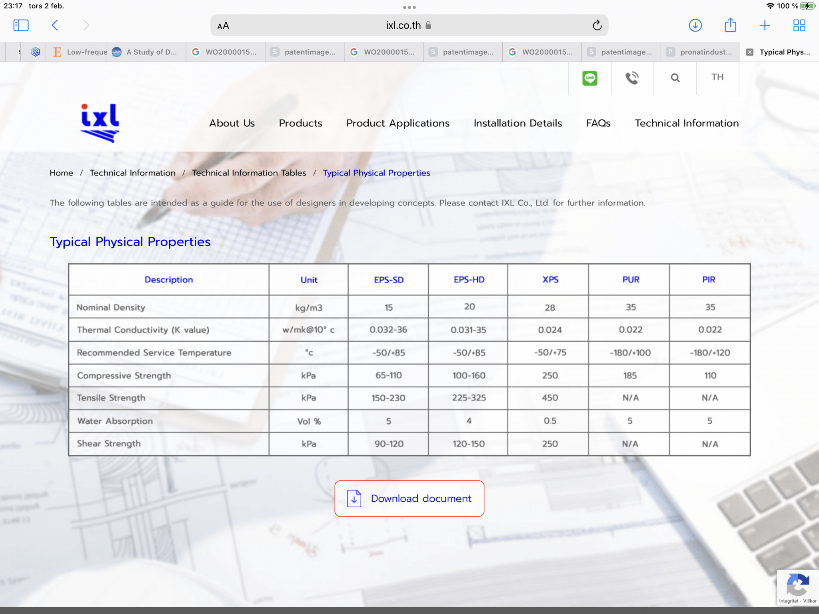Open the Products menu
This screenshot has width=819, height=614.
pyautogui.click(x=300, y=123)
